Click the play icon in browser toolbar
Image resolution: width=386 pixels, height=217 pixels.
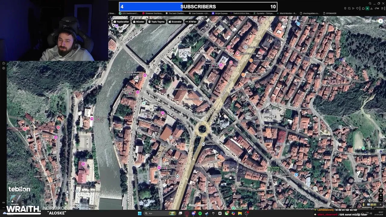353,8
